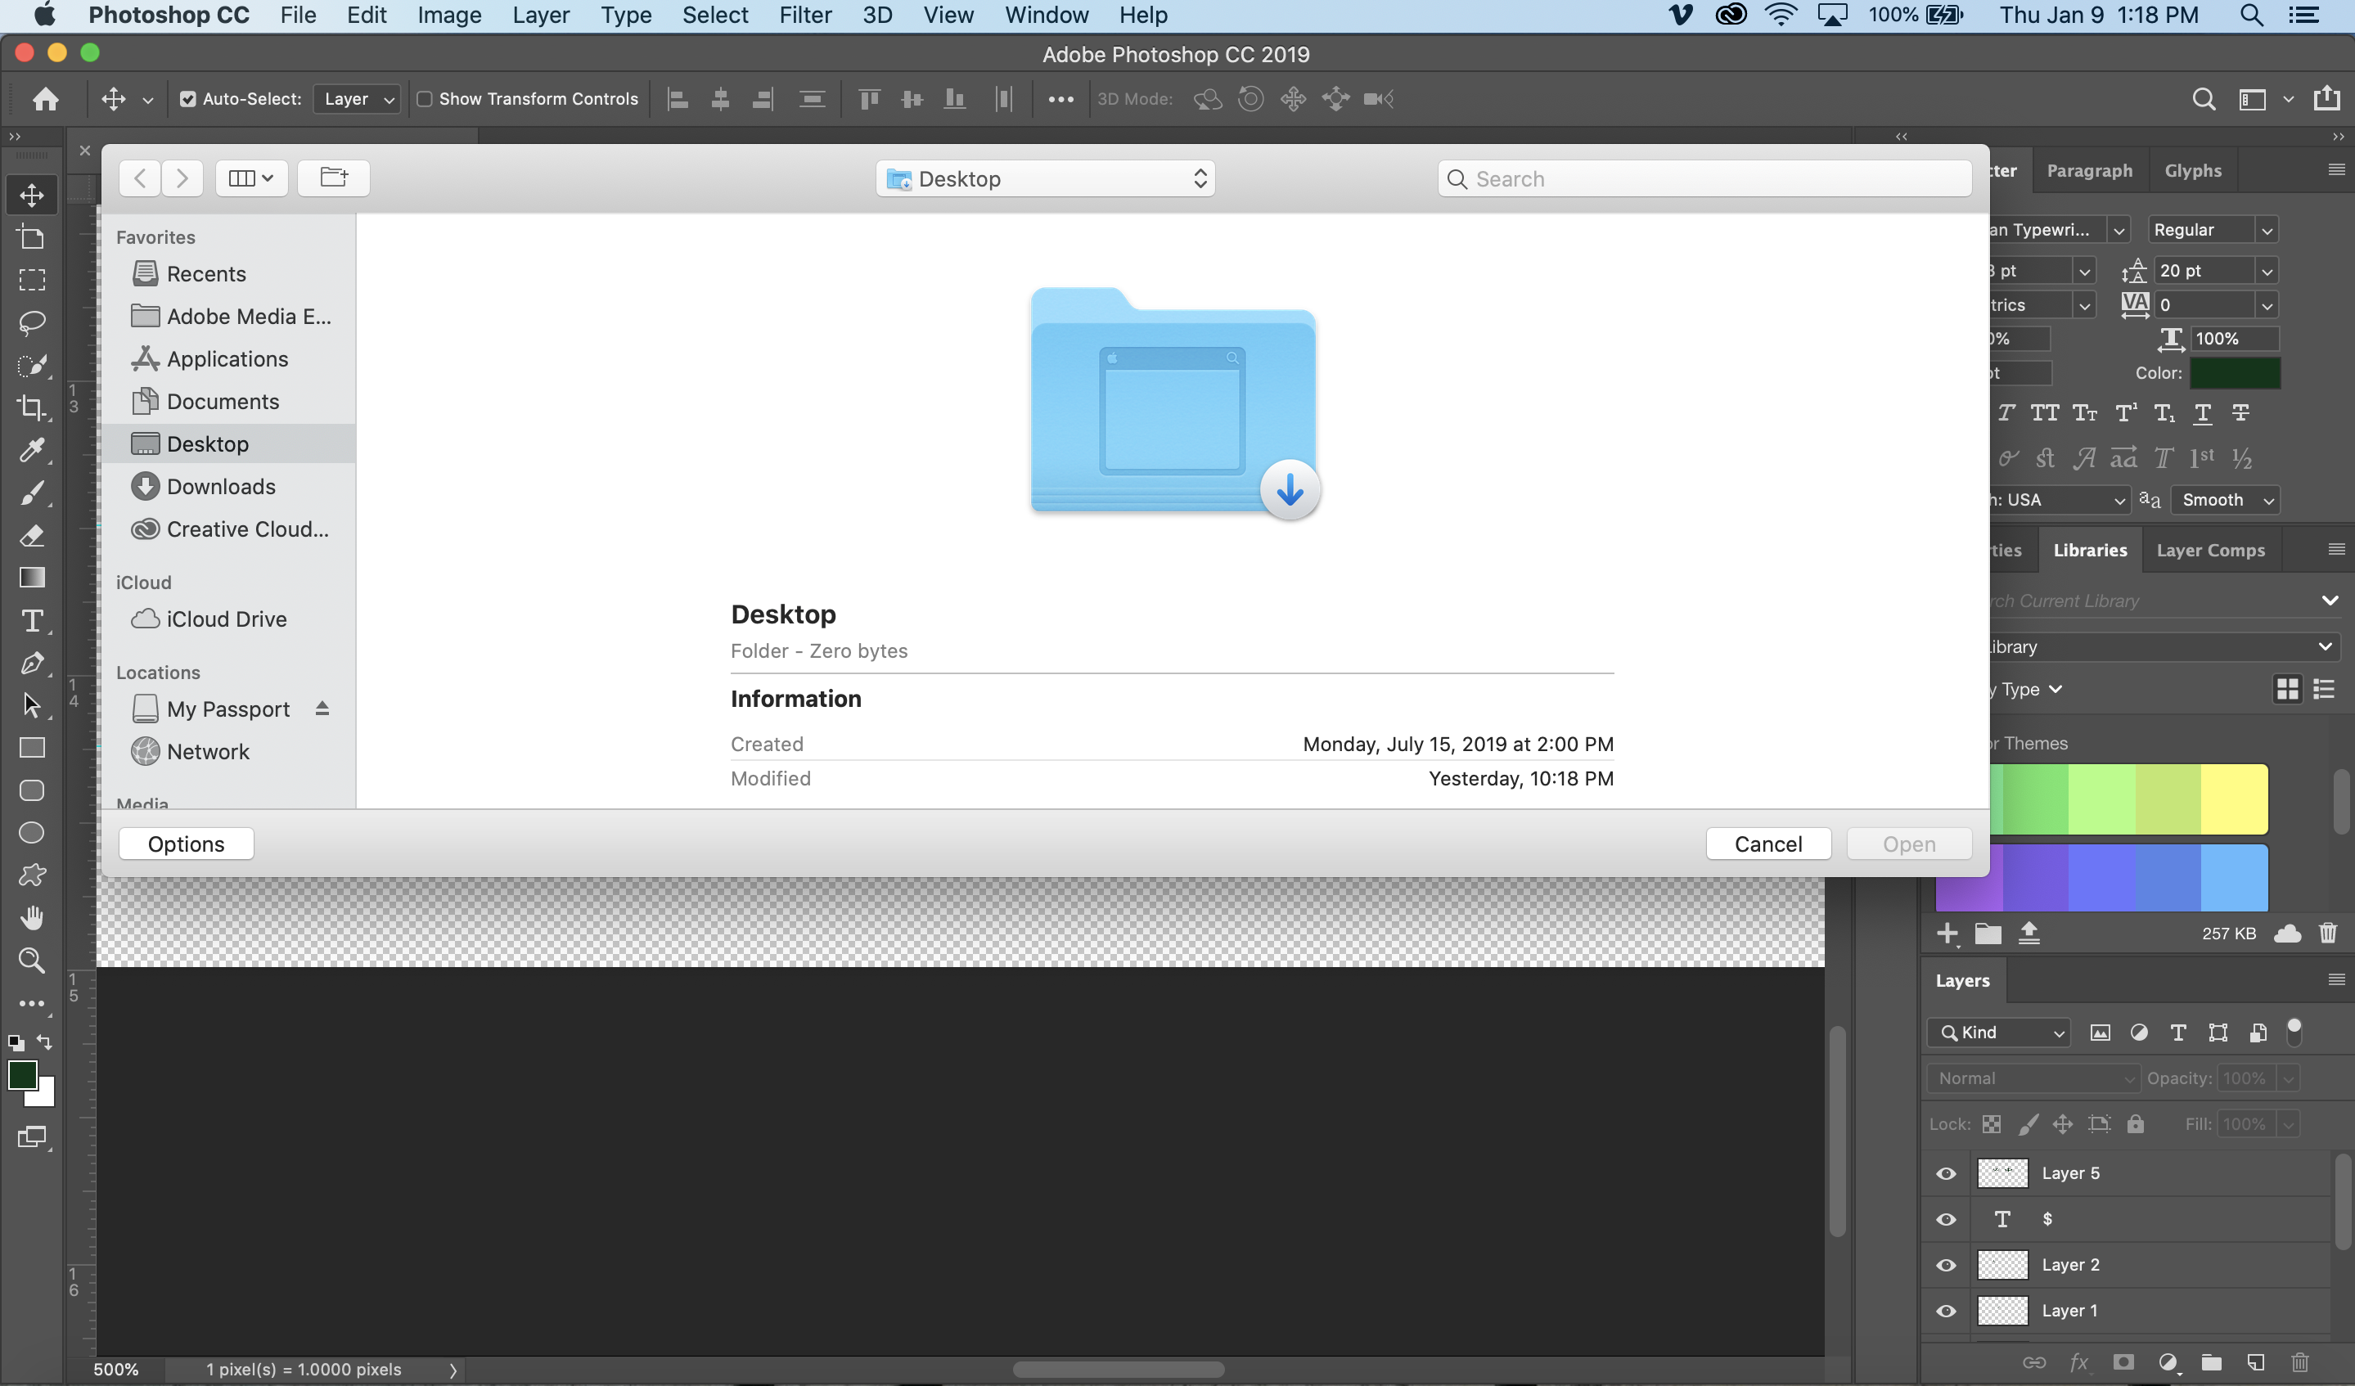Open the Filter menu
This screenshot has width=2355, height=1386.
[x=804, y=15]
